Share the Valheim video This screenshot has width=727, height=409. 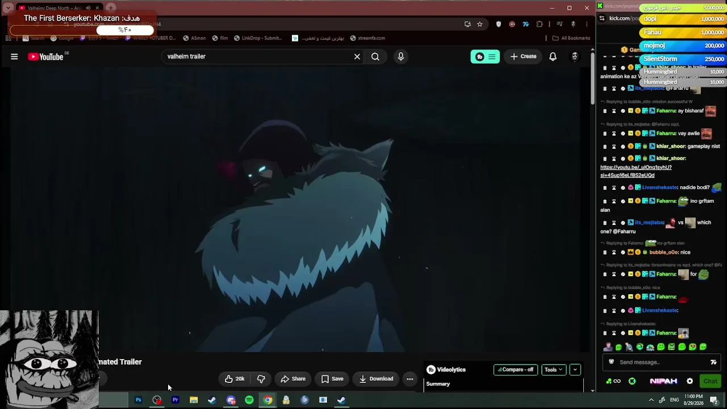coord(293,379)
